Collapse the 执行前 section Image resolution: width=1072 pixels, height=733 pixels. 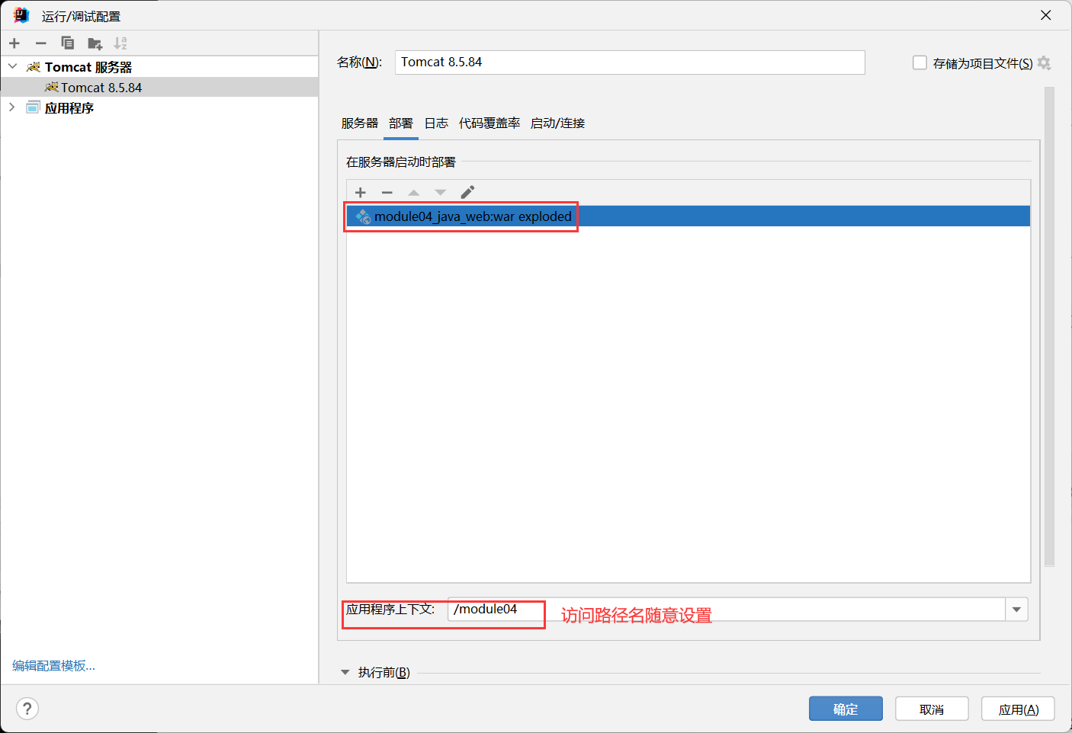pyautogui.click(x=345, y=672)
